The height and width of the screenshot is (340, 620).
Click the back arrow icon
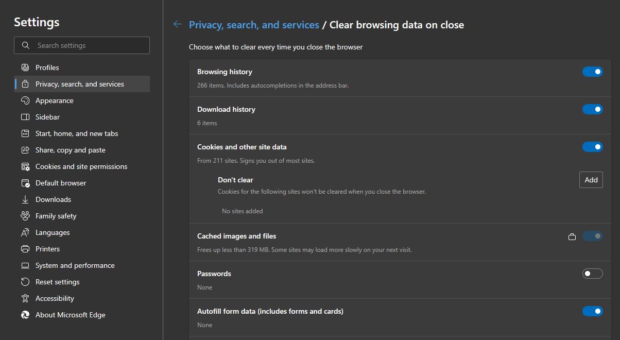pos(178,24)
